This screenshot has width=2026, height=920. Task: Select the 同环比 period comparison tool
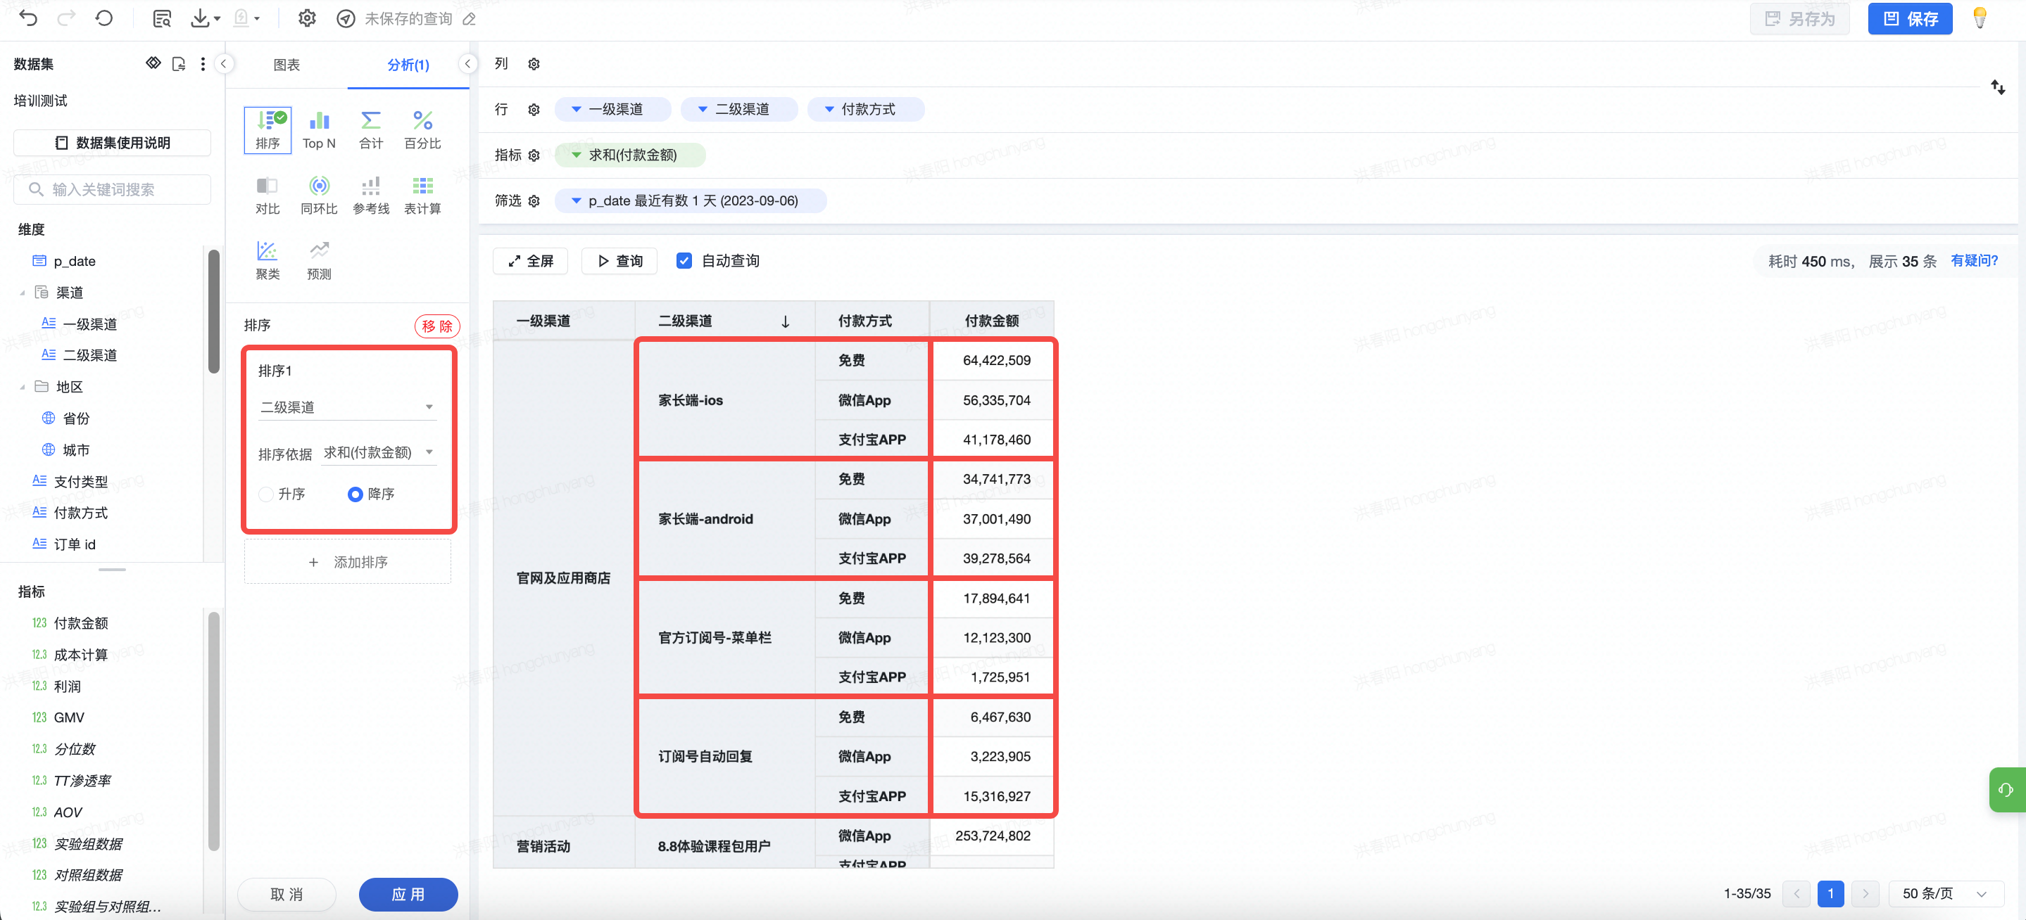(x=318, y=196)
